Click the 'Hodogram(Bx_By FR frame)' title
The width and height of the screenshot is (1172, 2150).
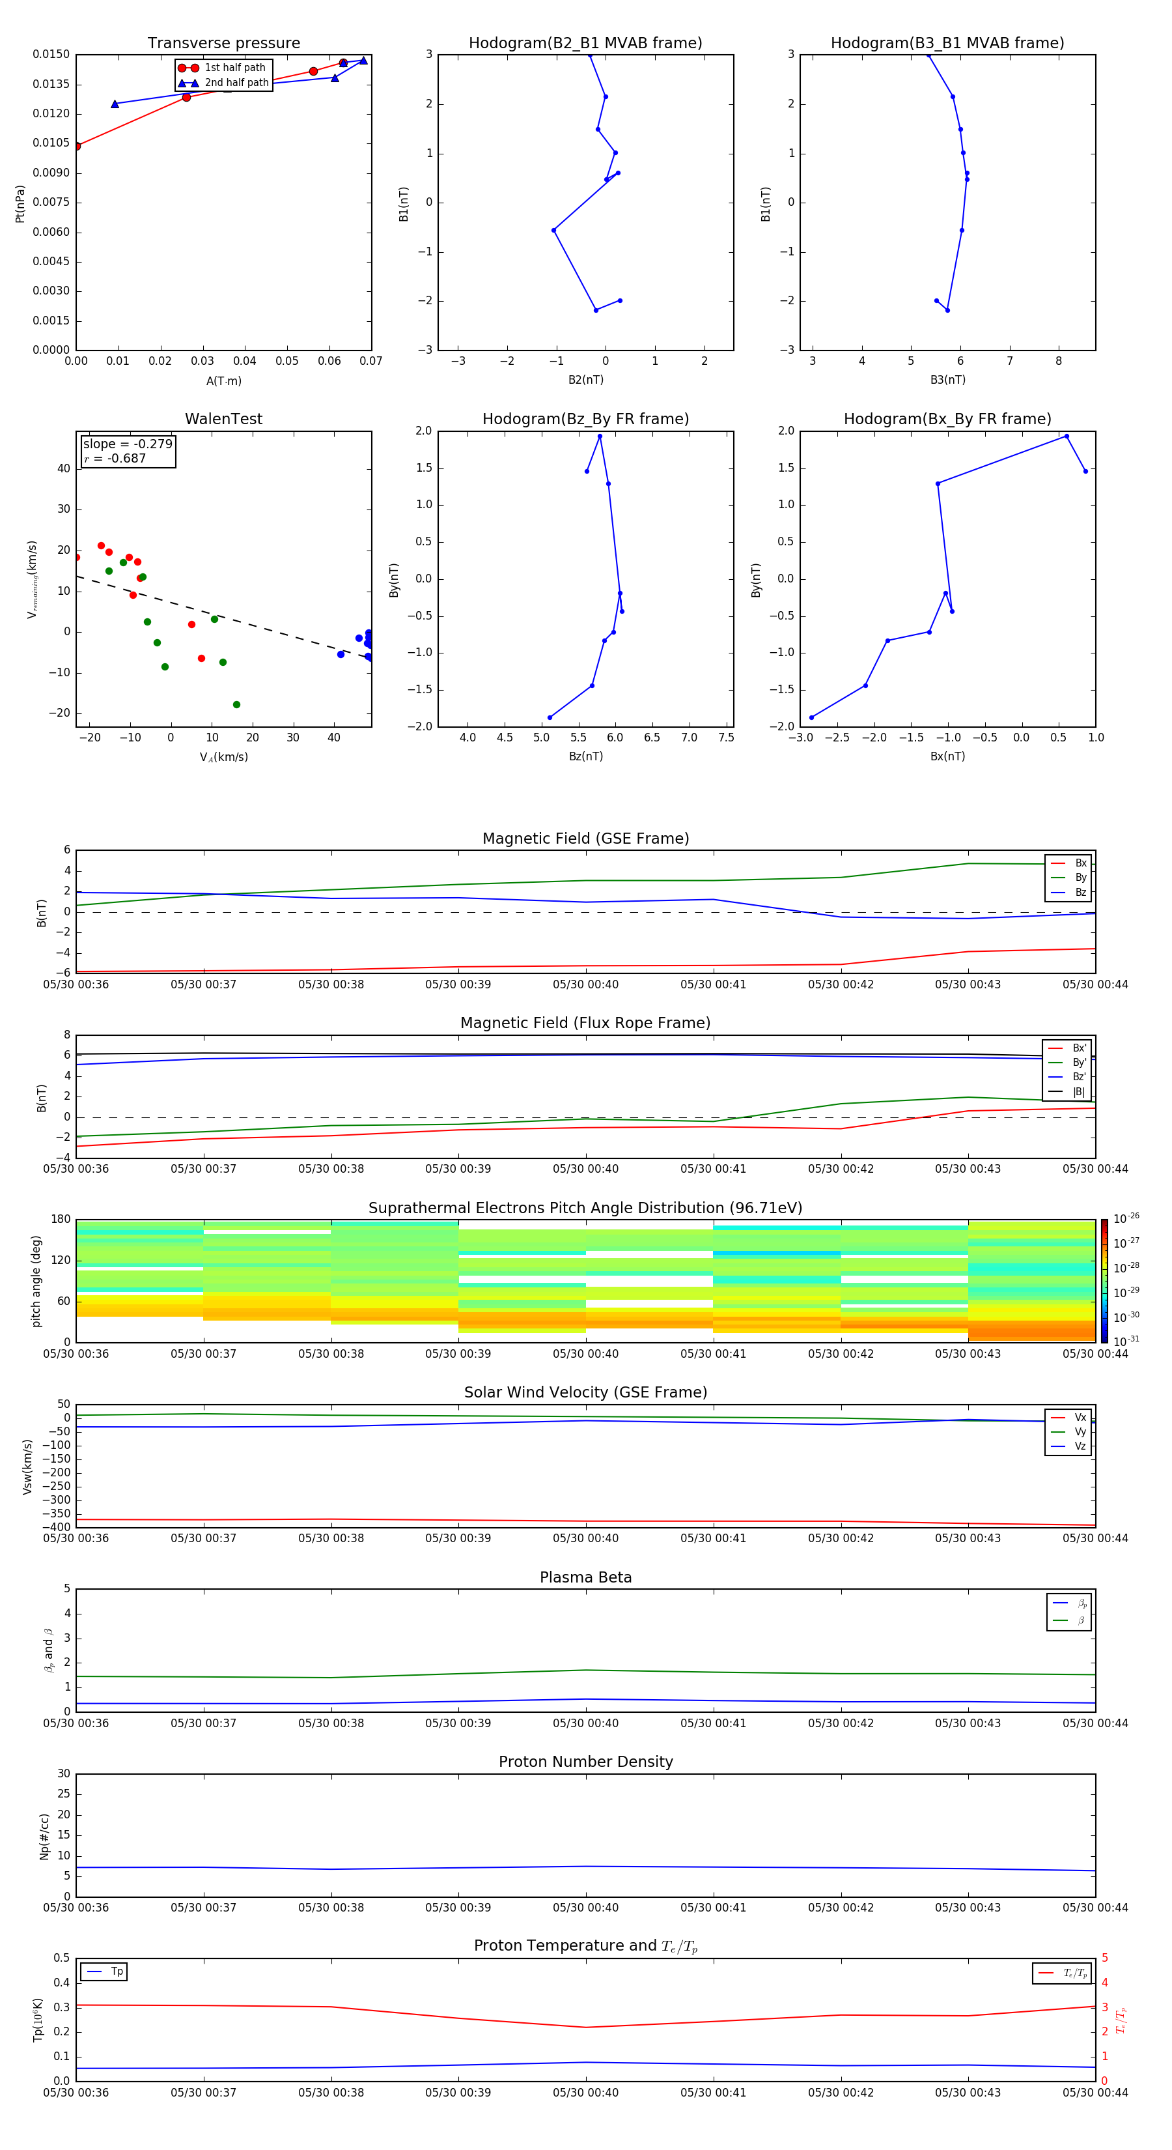coord(947,419)
